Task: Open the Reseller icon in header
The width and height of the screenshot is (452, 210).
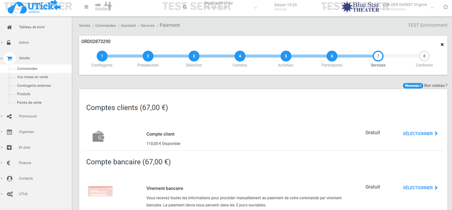Action: [103, 7]
